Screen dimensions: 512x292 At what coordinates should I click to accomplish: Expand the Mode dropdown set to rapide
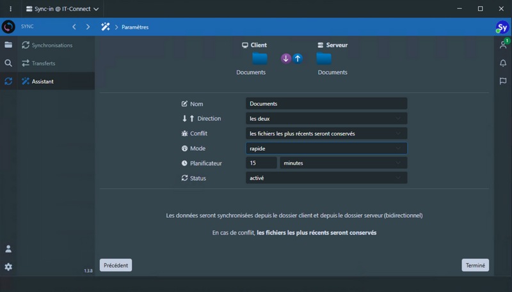(x=326, y=148)
